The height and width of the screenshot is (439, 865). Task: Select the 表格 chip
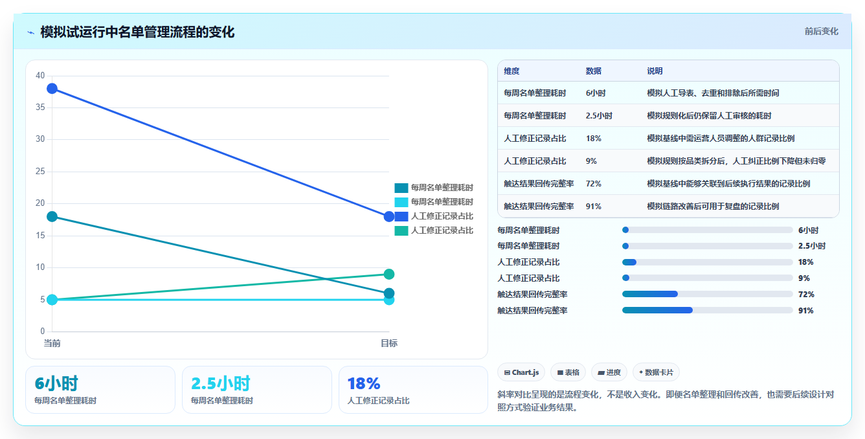click(568, 372)
